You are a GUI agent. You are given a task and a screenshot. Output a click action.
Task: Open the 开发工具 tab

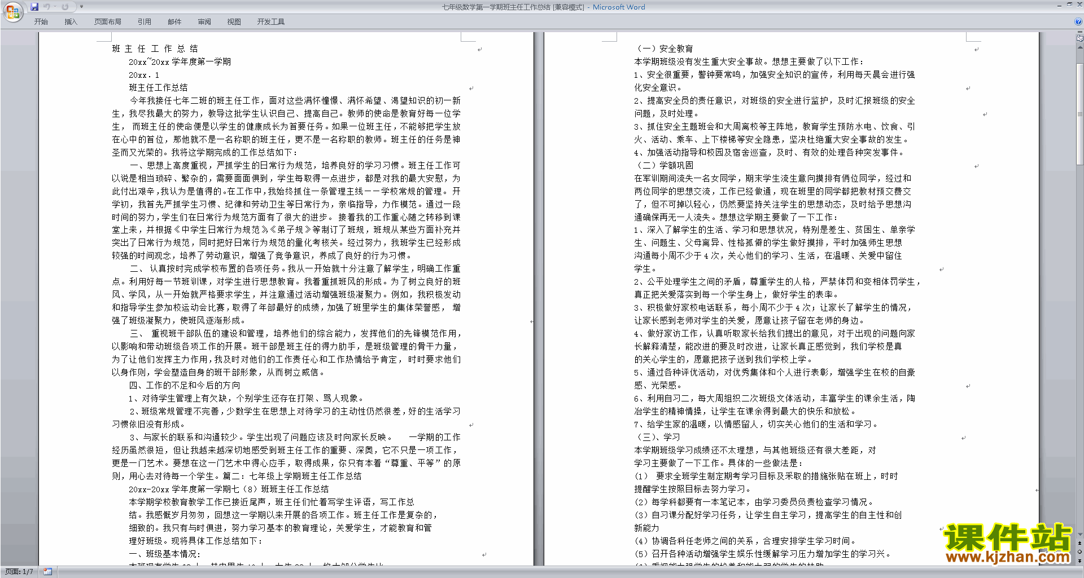click(270, 22)
